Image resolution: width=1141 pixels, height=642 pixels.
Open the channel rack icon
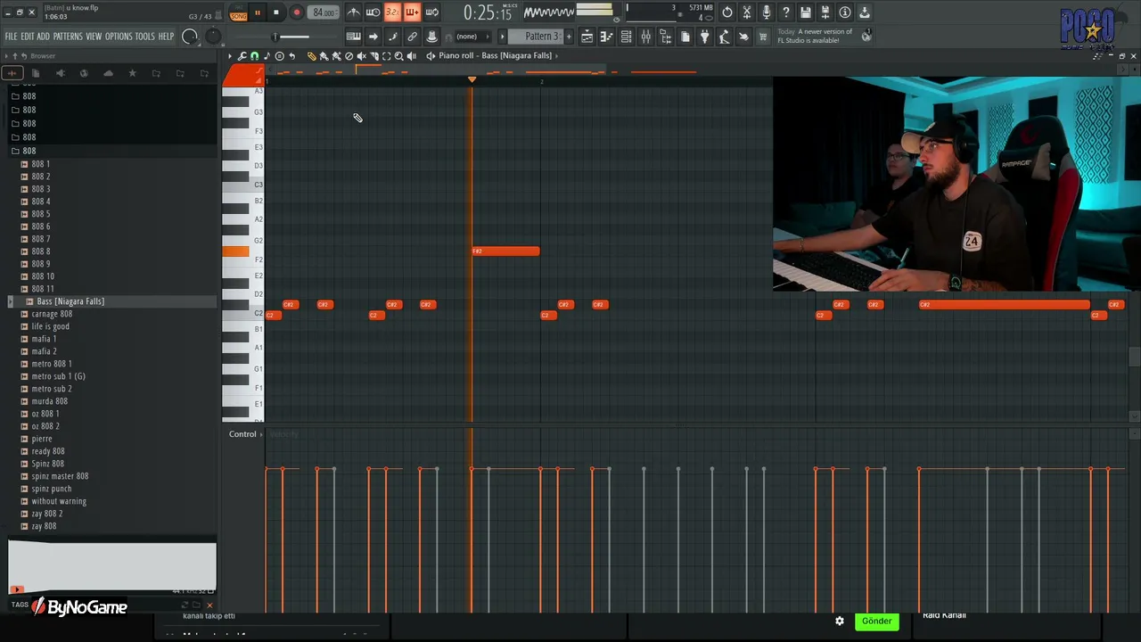coord(627,37)
